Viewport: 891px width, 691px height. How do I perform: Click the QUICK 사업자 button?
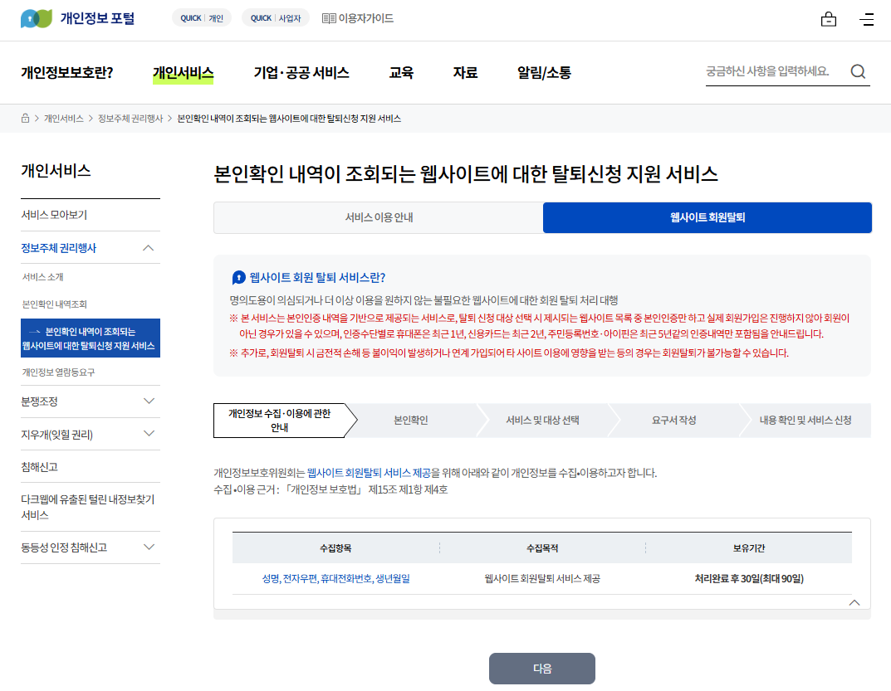(276, 18)
